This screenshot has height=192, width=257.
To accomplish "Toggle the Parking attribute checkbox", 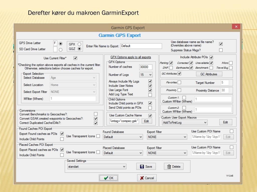I will (x=171, y=63).
